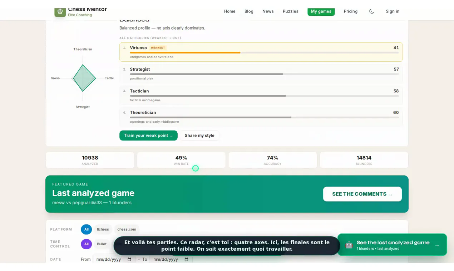Click the 74% Accuracy stat card

coord(273,160)
